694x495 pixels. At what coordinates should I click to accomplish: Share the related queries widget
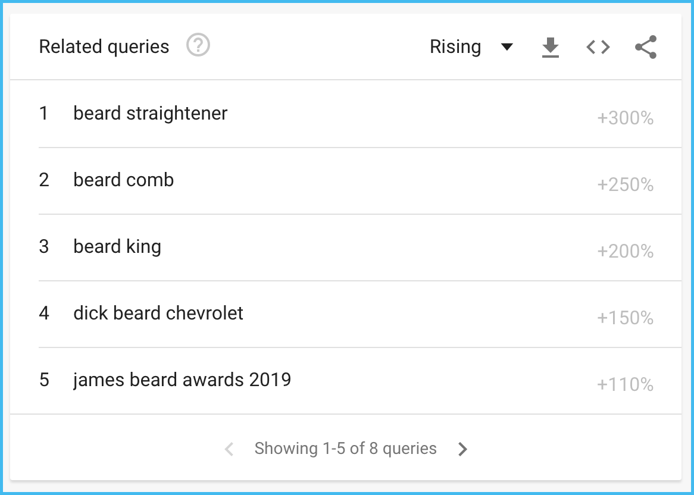point(645,47)
